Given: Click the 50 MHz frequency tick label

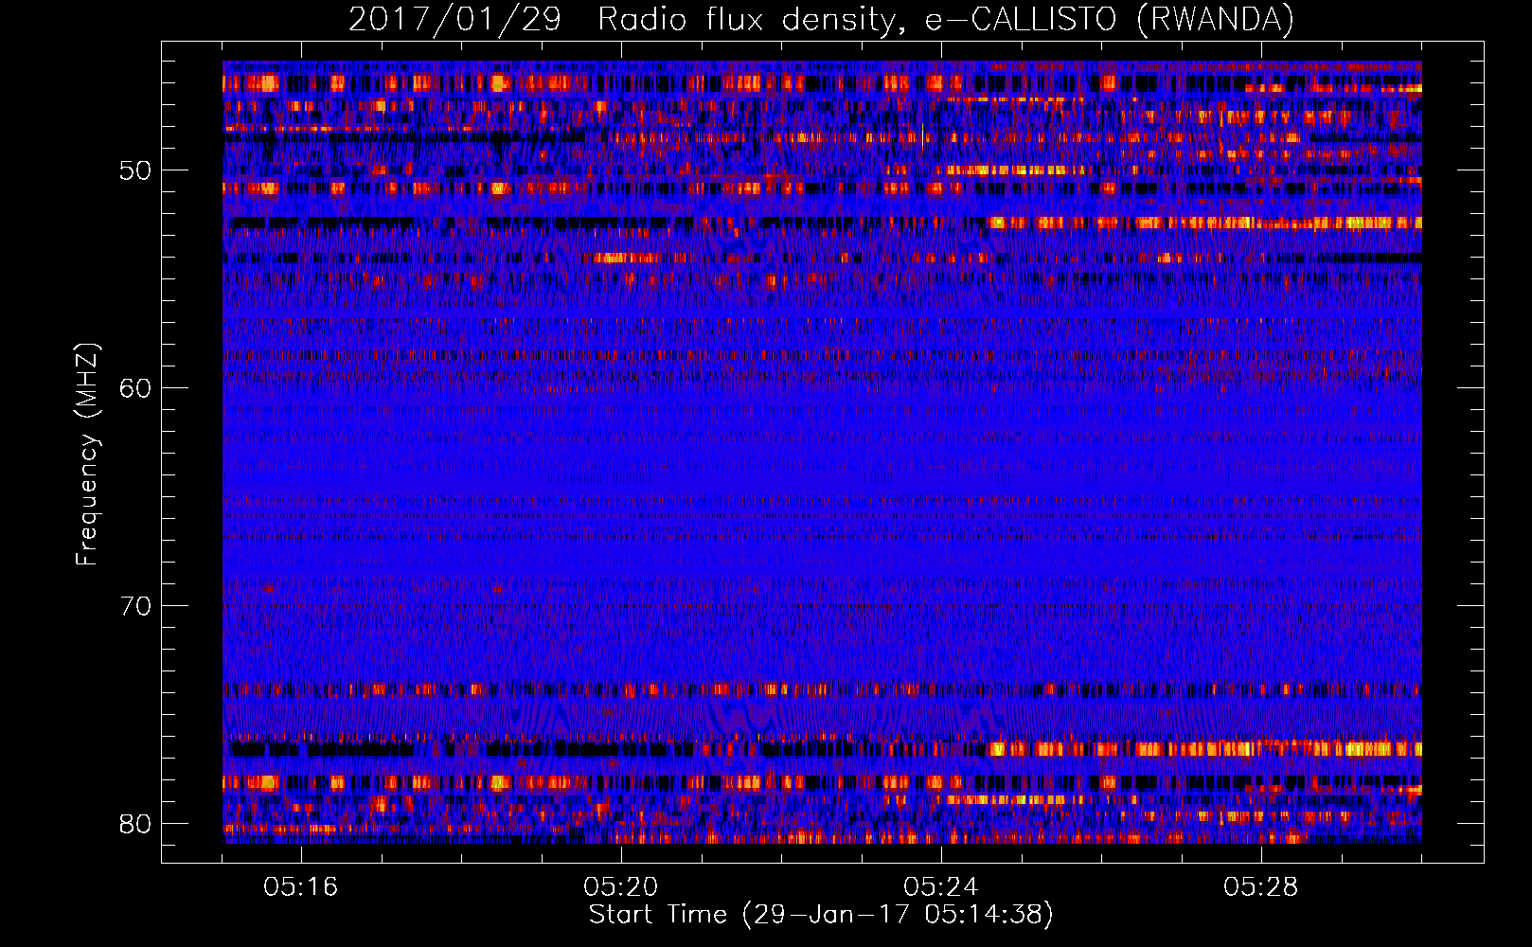Looking at the screenshot, I should pos(135,170).
